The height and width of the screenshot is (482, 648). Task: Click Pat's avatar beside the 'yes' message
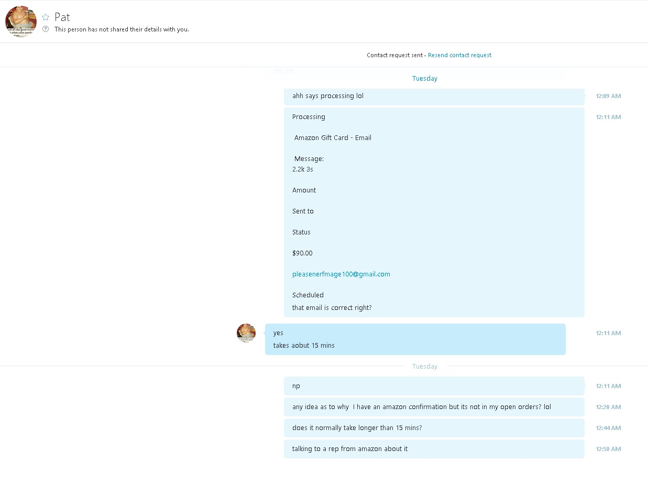pyautogui.click(x=246, y=333)
